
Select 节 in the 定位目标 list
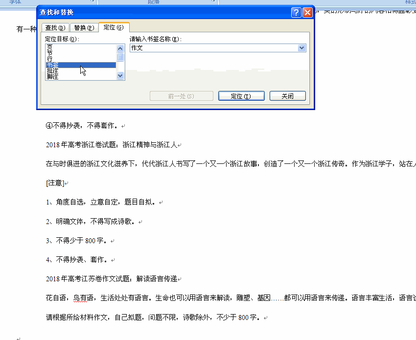pyautogui.click(x=81, y=53)
